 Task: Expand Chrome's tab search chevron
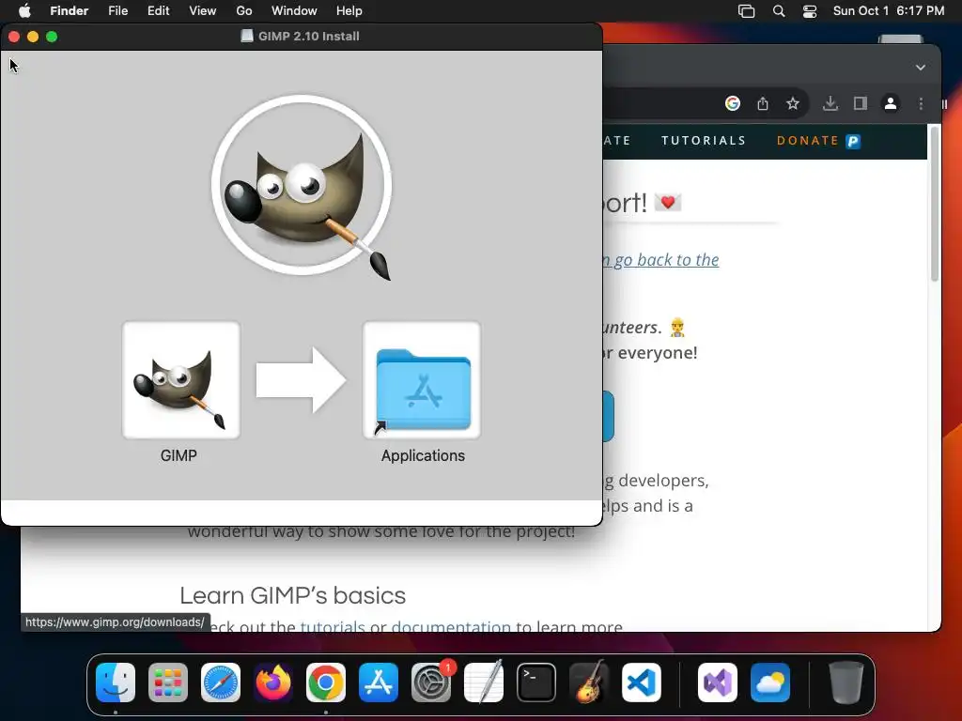pos(921,68)
